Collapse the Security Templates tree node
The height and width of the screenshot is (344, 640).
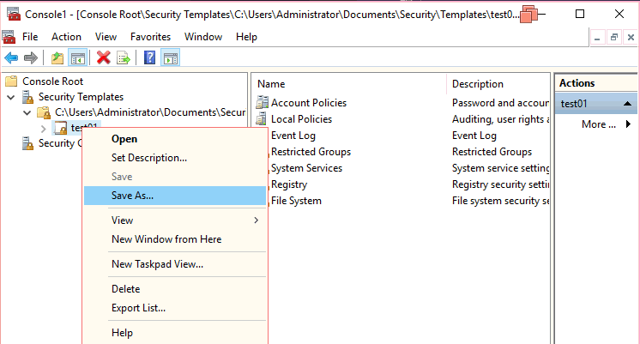(x=11, y=98)
